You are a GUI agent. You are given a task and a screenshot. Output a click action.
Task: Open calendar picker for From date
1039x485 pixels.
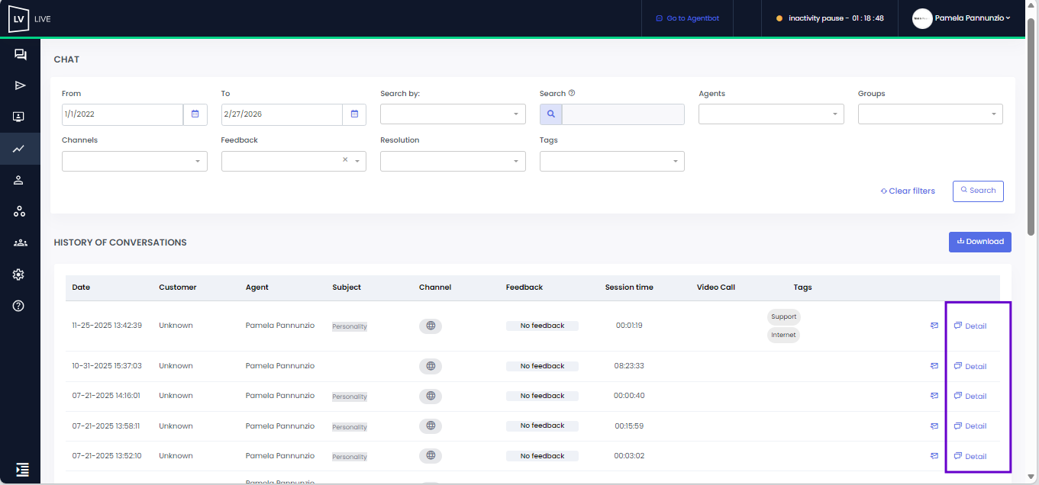point(195,114)
